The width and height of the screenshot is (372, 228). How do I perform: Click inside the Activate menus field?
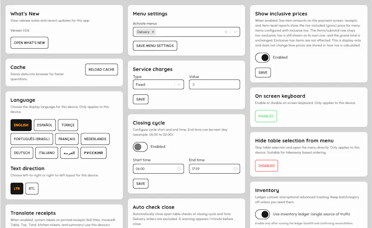tap(186, 32)
